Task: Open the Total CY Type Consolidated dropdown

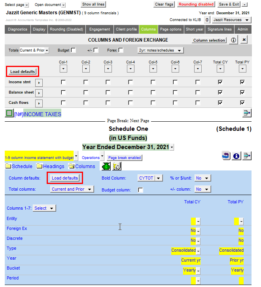Action: tap(199, 251)
